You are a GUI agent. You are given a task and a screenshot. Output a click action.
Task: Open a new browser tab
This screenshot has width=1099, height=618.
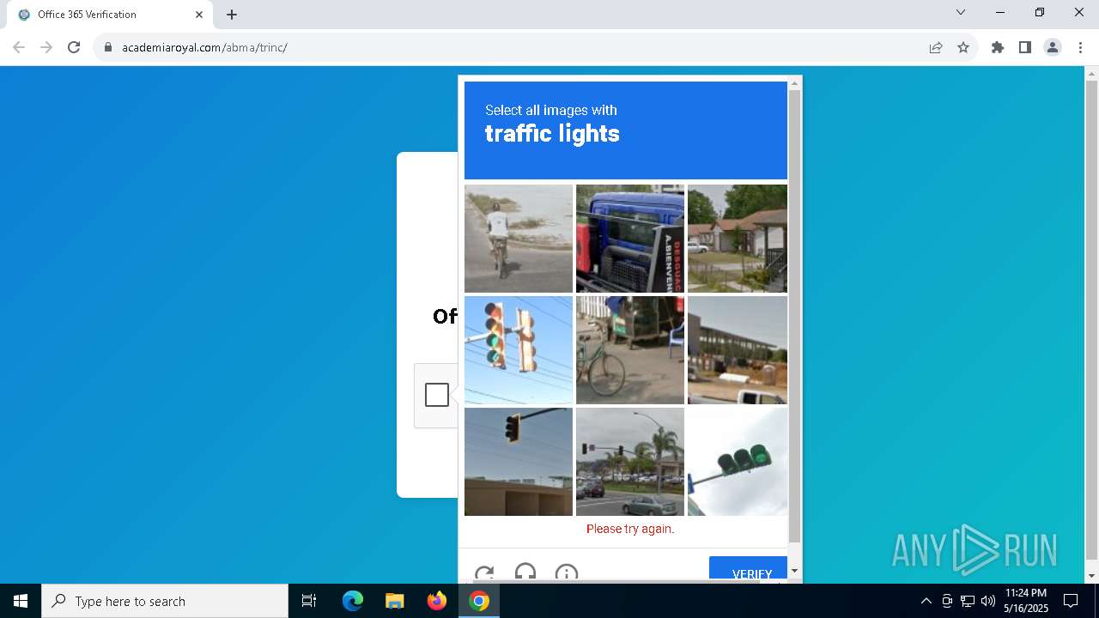[x=232, y=15]
